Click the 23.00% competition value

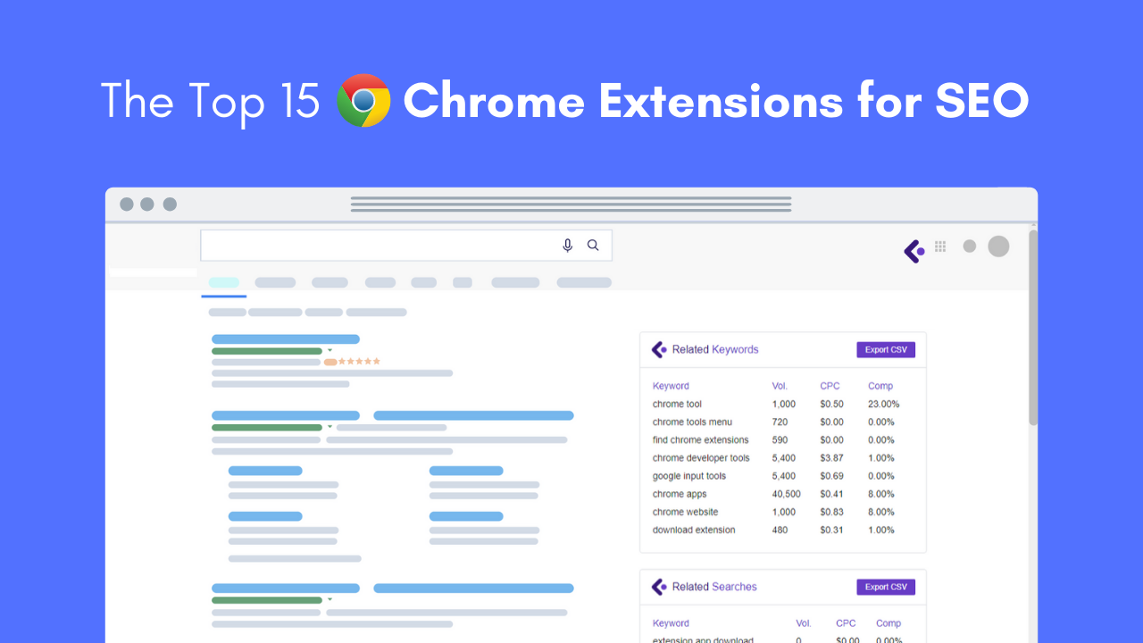point(883,404)
